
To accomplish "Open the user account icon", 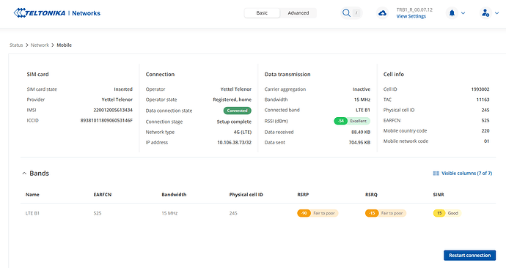I will click(485, 13).
